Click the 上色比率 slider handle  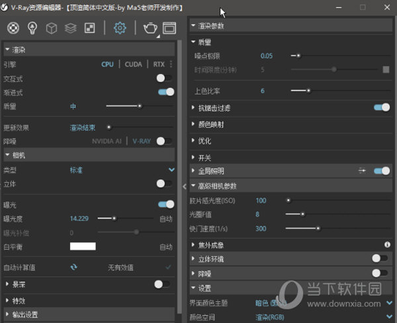point(308,90)
